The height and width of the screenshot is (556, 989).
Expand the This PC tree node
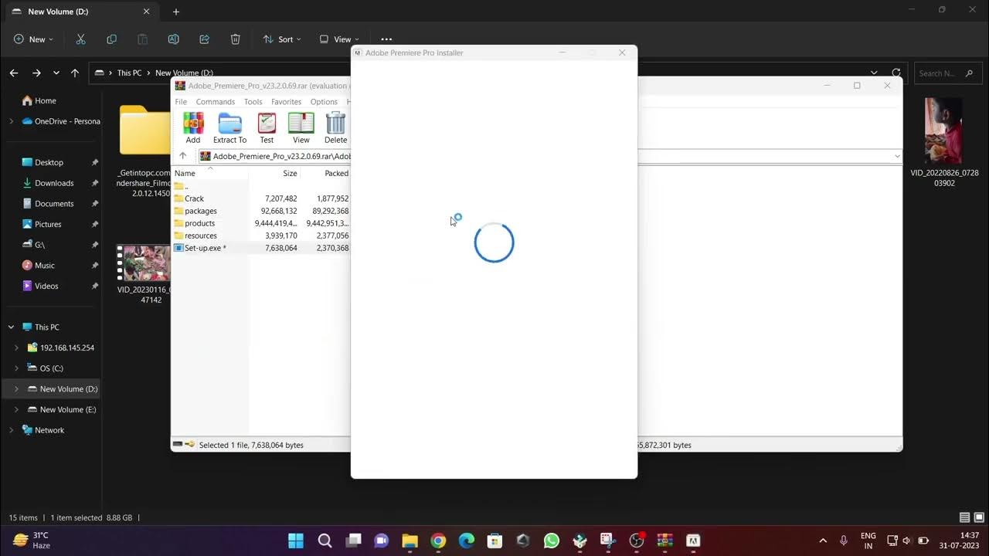pyautogui.click(x=11, y=327)
